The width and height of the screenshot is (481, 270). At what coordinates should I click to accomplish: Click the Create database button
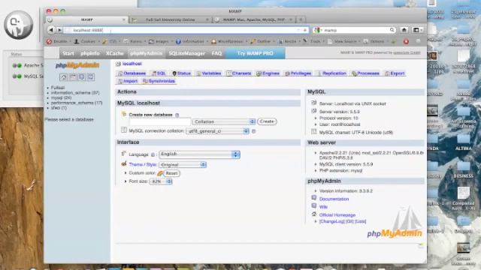tap(267, 121)
